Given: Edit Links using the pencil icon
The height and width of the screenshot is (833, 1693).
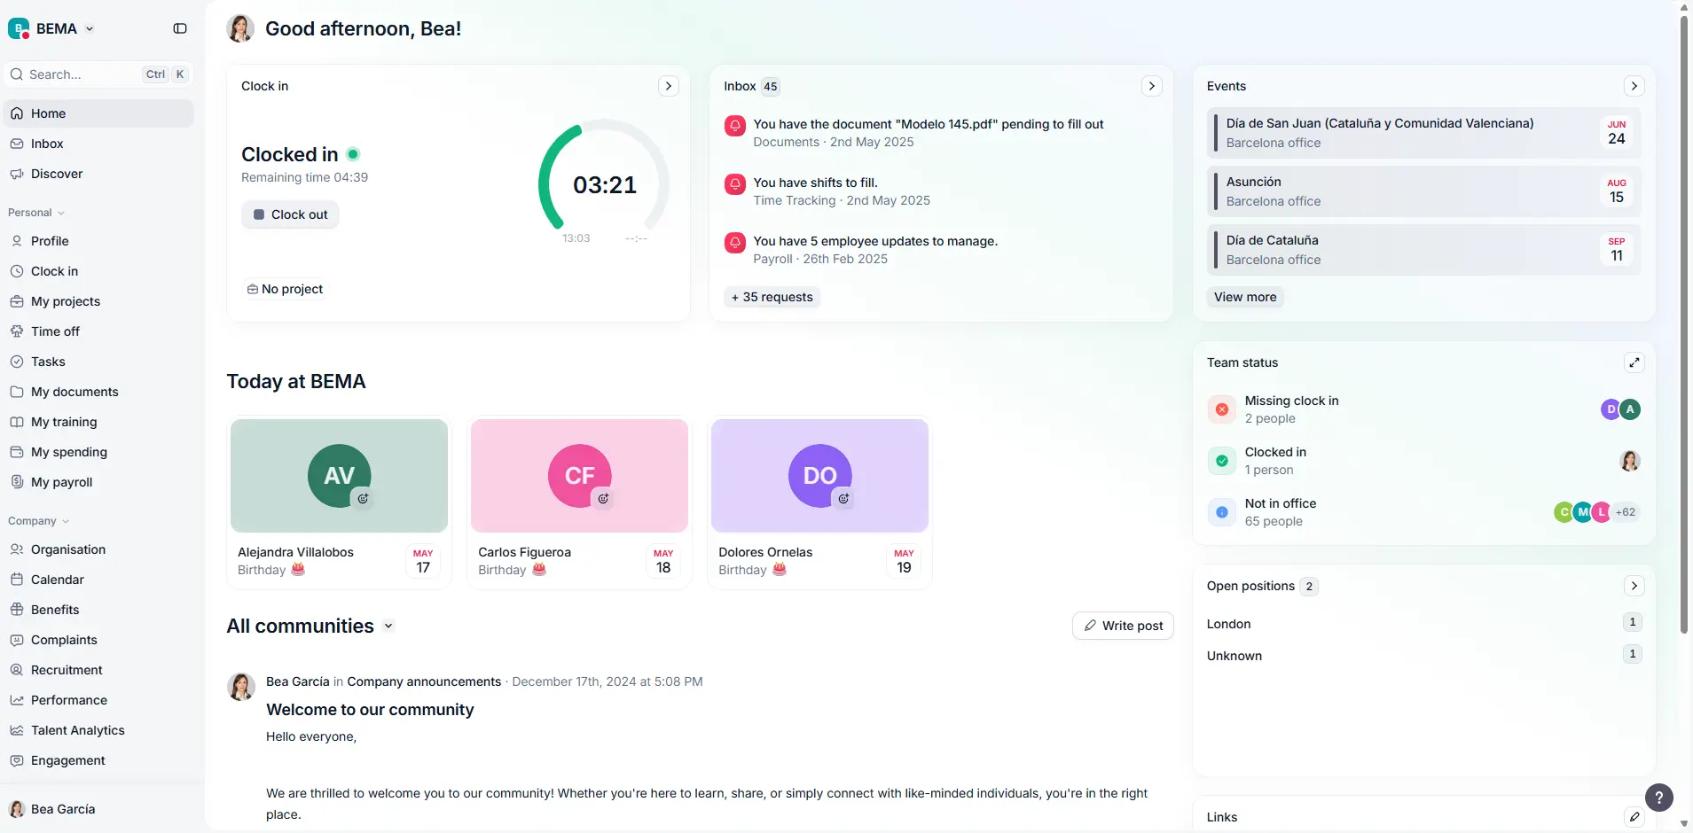Looking at the screenshot, I should 1633,816.
